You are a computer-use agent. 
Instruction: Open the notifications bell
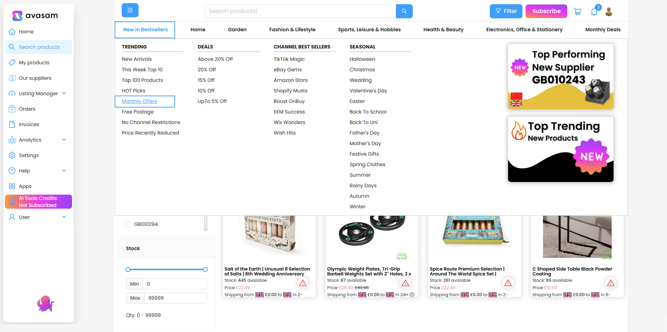pyautogui.click(x=594, y=12)
